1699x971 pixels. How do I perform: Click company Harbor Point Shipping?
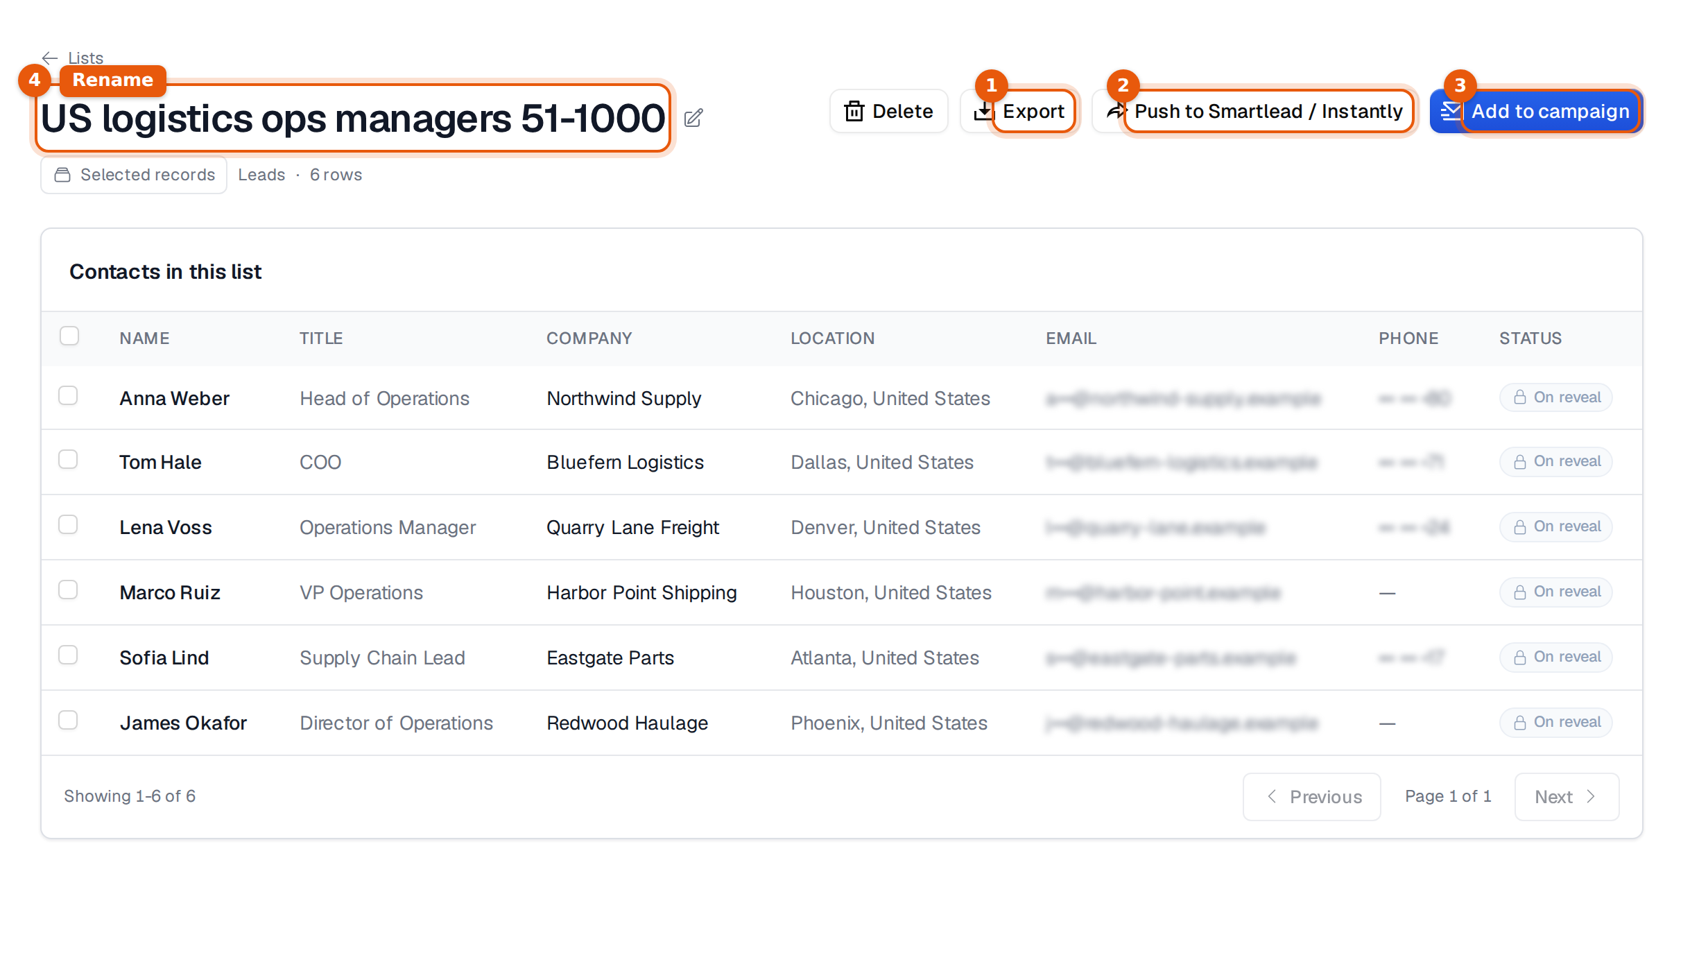(641, 592)
